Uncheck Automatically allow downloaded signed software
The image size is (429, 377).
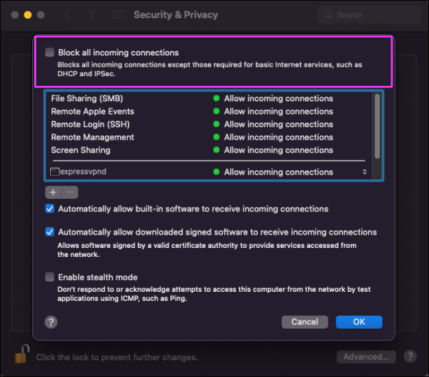coord(50,232)
